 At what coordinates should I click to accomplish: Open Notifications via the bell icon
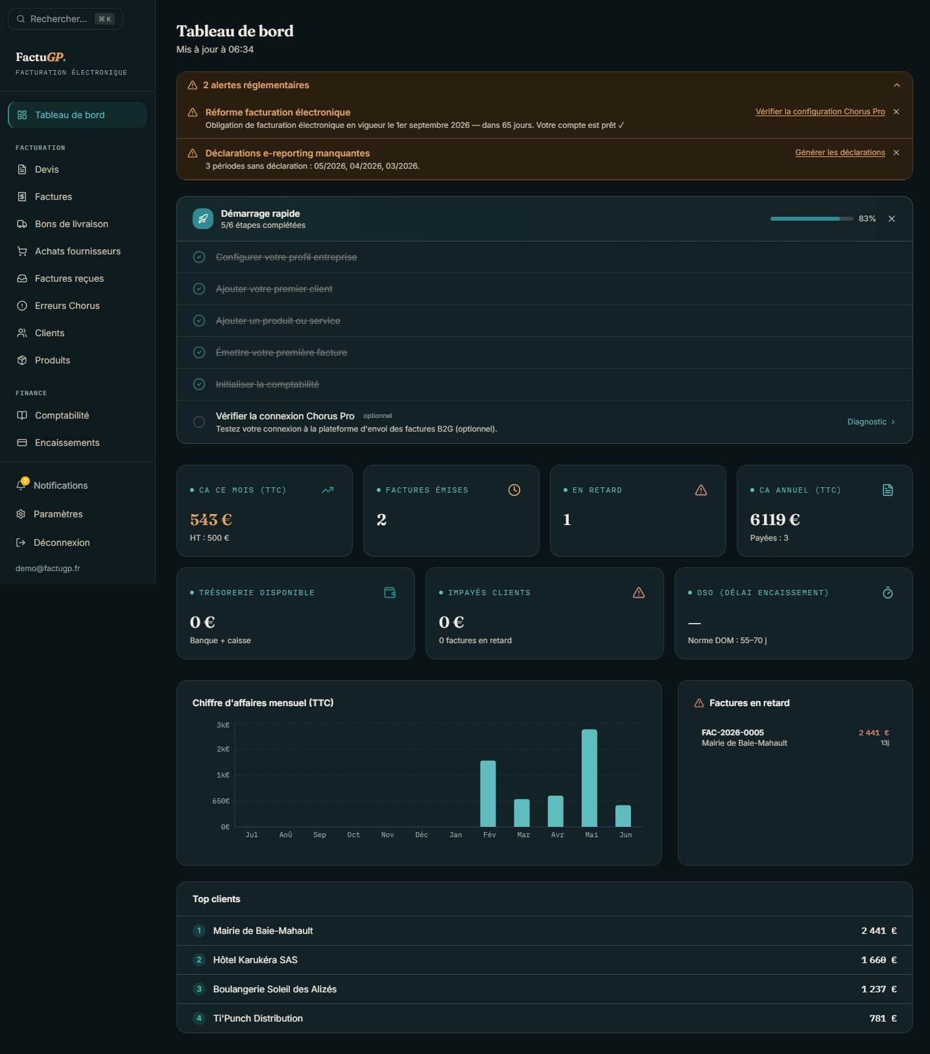[x=21, y=485]
